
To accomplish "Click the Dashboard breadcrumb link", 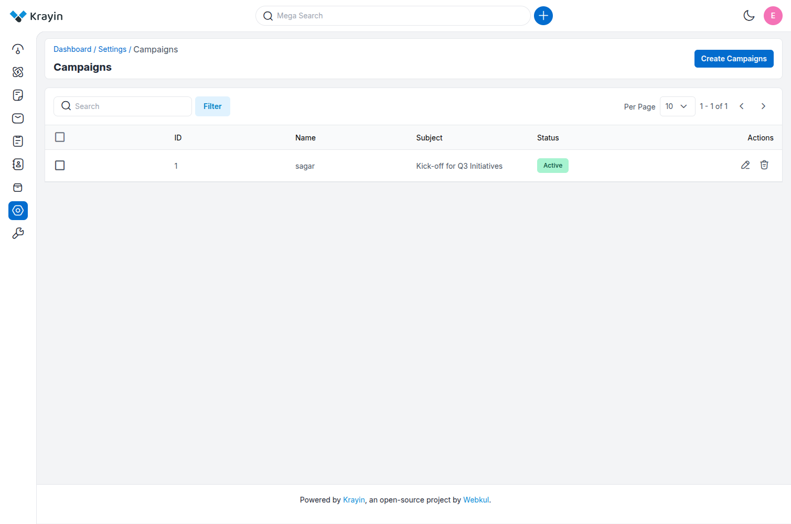I will tap(72, 49).
